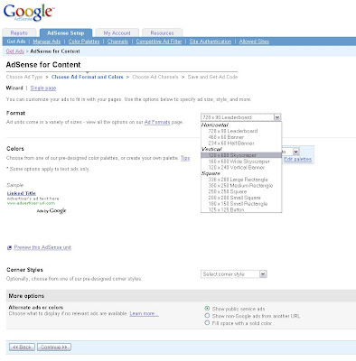Select Fill space with a solid color
This screenshot has height=361, width=356.
207,323
